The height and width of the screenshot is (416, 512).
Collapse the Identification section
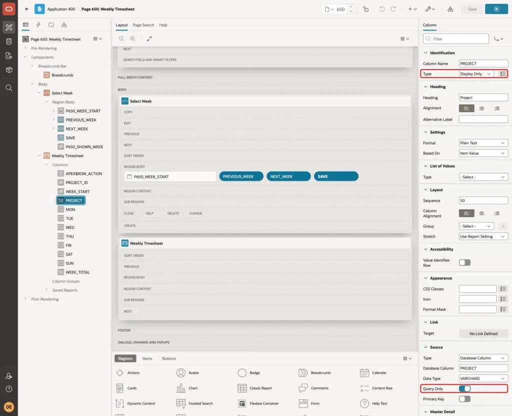[425, 53]
